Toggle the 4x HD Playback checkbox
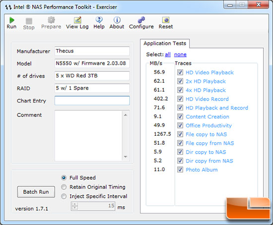273x225 pixels. [x=180, y=90]
